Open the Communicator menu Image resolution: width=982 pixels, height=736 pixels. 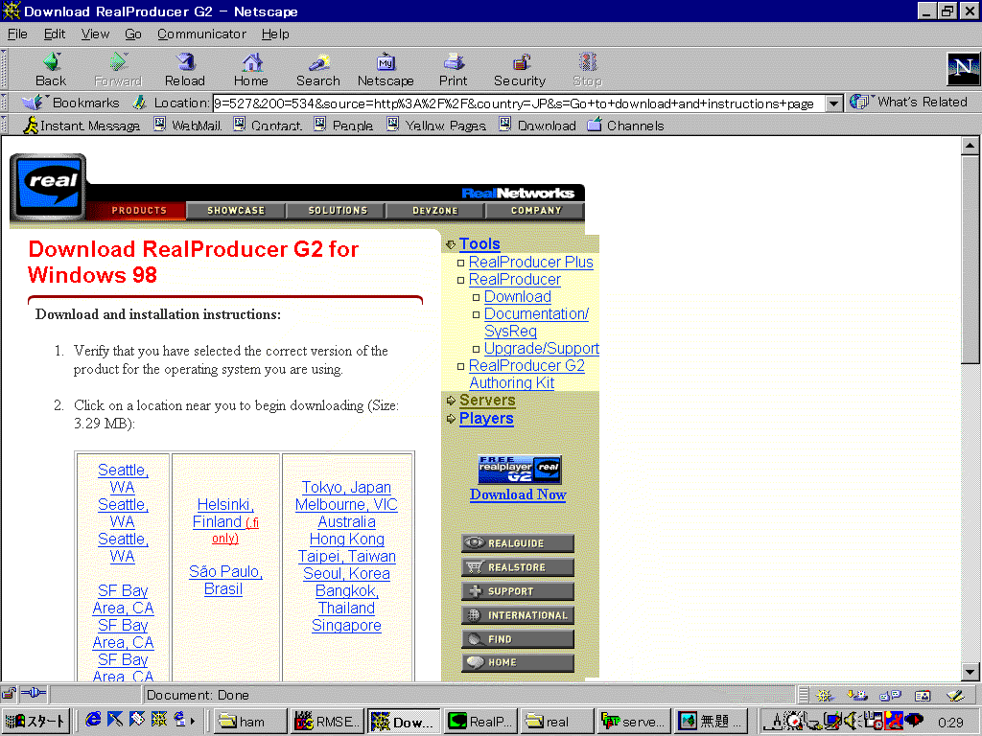tap(201, 34)
